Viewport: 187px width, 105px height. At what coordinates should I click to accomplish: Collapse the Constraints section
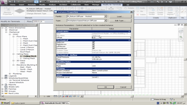129,32
